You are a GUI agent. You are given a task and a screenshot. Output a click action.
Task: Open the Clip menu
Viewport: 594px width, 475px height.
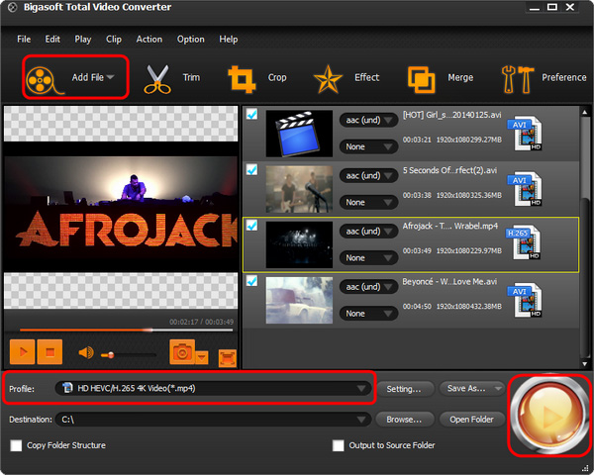coord(114,39)
